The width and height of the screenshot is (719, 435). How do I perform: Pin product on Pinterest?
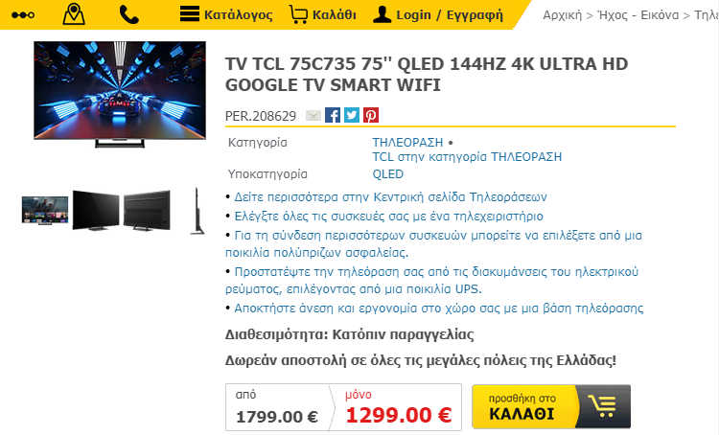[x=371, y=115]
